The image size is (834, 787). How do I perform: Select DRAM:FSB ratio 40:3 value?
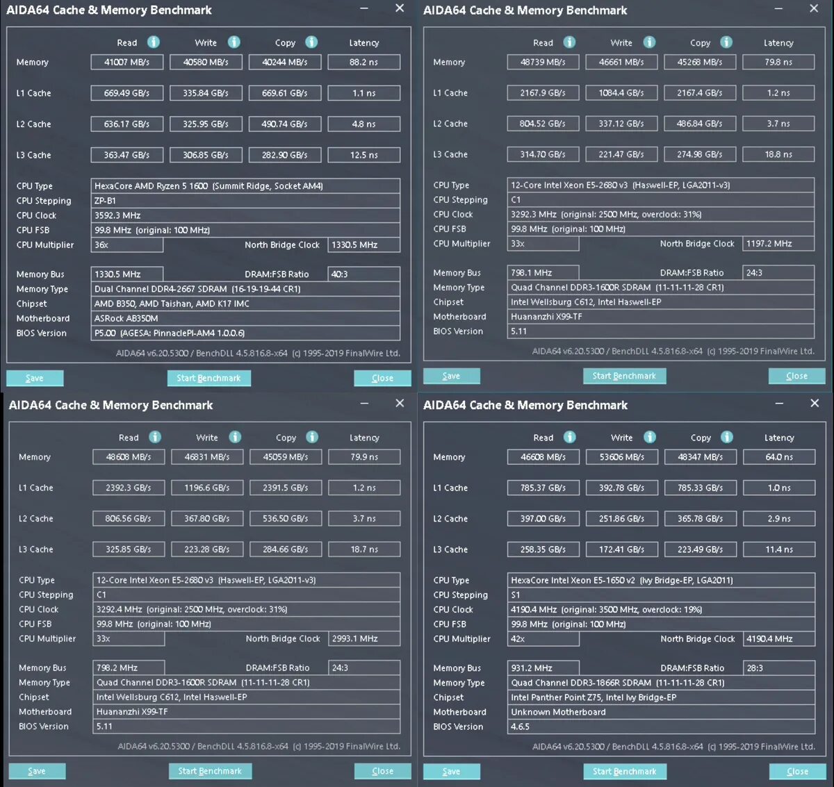363,274
